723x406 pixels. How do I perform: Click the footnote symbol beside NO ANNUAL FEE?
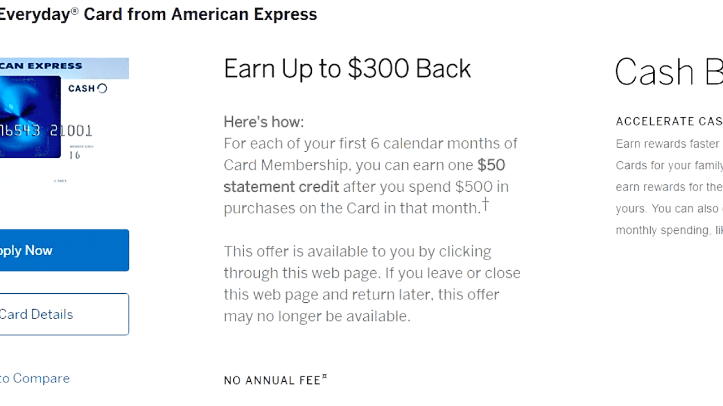(325, 377)
